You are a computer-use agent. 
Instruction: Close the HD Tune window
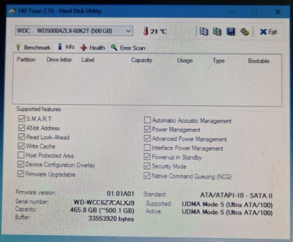tap(278, 12)
